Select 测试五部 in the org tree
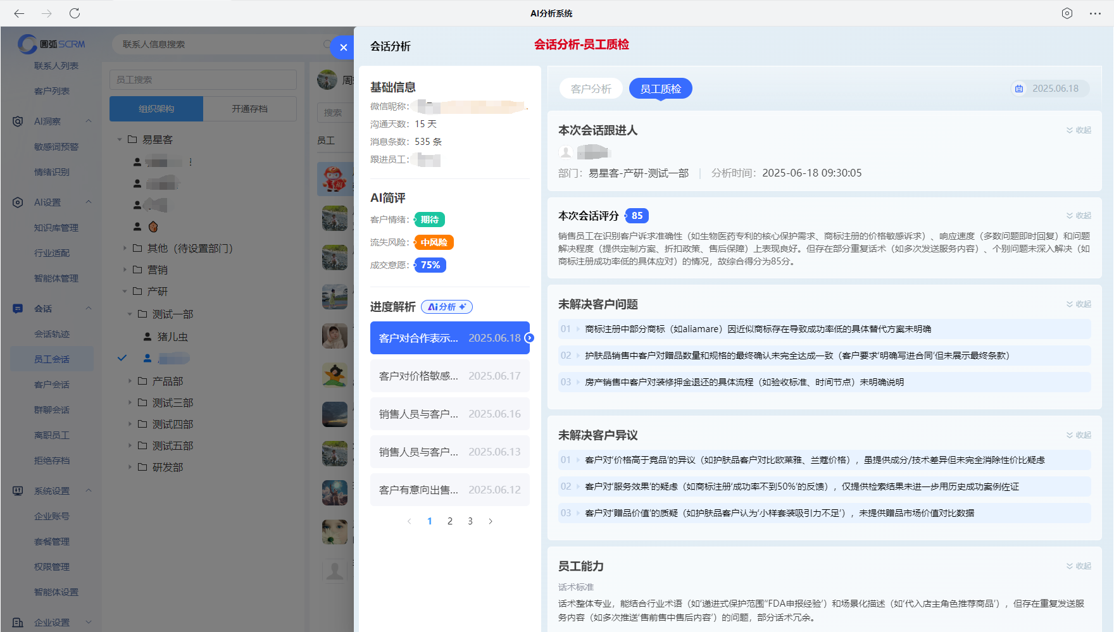The height and width of the screenshot is (632, 1114). click(x=173, y=445)
